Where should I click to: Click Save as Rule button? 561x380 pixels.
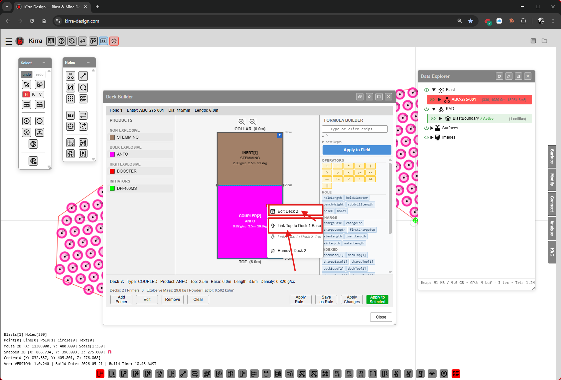pyautogui.click(x=326, y=300)
